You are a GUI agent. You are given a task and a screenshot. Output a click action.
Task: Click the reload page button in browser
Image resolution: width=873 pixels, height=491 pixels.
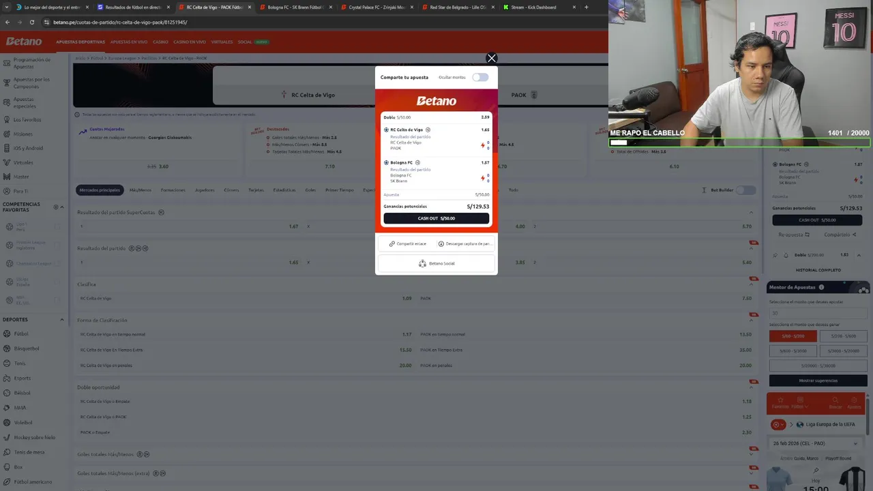[31, 22]
